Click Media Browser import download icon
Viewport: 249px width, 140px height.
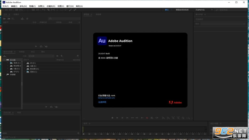pyautogui.click(x=5, y=56)
